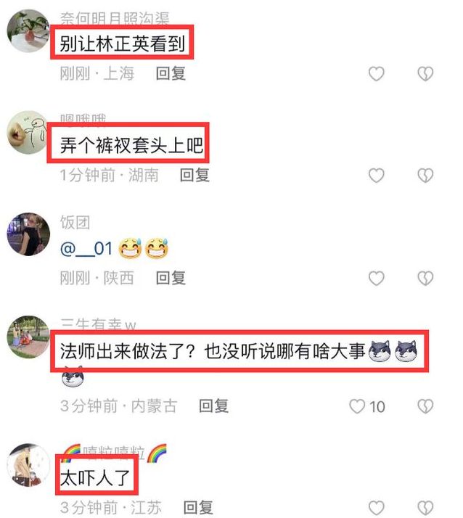Reply to the comment from 内蒙古

point(213,406)
